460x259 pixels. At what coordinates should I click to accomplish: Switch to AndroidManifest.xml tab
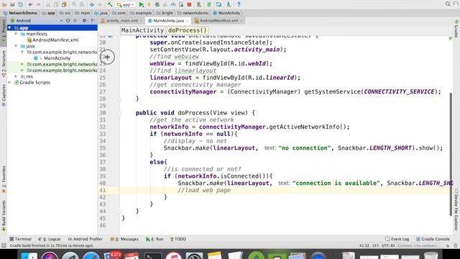(x=218, y=21)
